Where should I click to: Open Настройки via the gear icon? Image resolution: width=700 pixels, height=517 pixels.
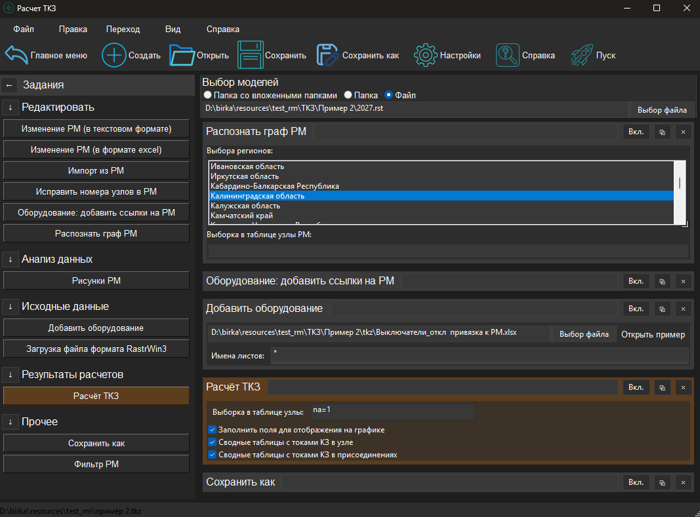pos(426,55)
